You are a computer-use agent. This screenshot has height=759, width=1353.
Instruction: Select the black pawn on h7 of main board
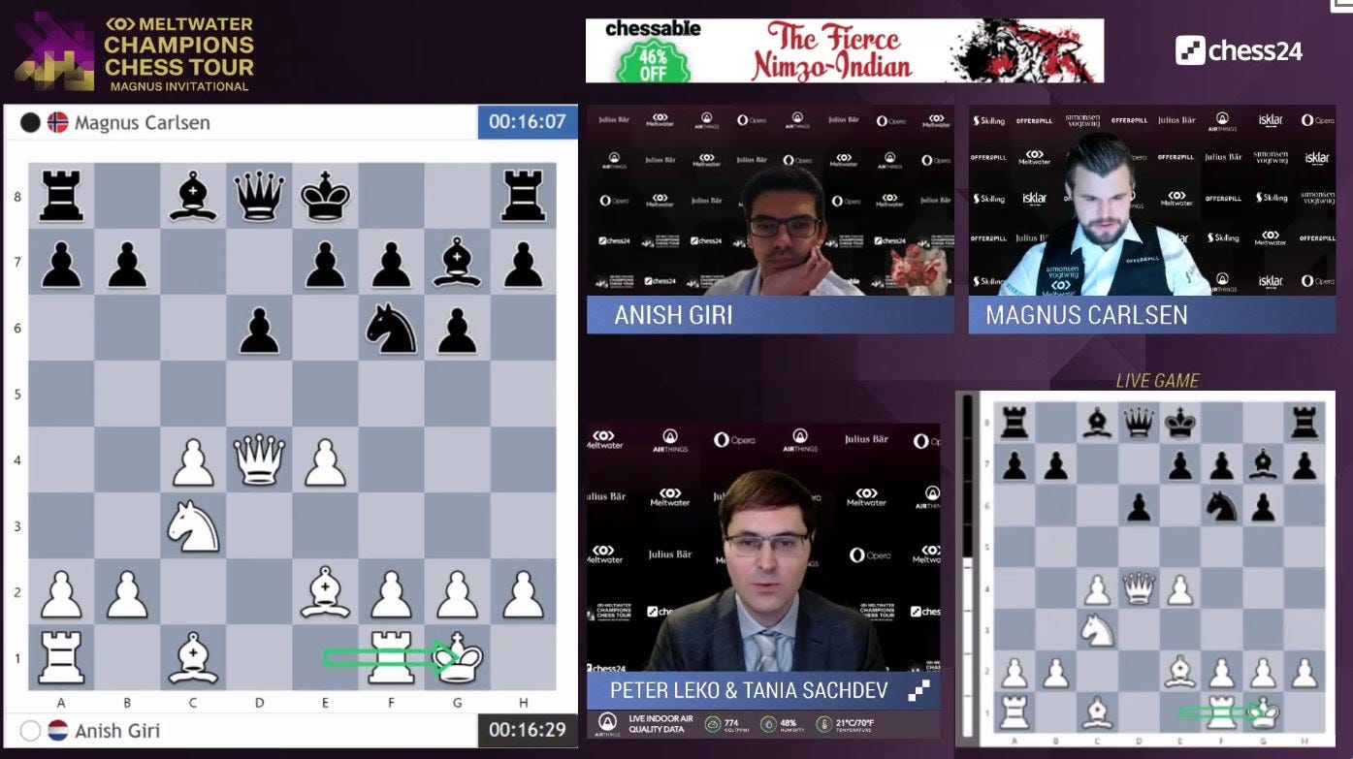pos(523,264)
